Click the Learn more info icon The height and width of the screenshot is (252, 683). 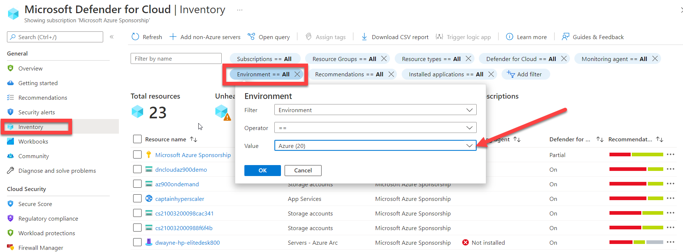(x=509, y=37)
